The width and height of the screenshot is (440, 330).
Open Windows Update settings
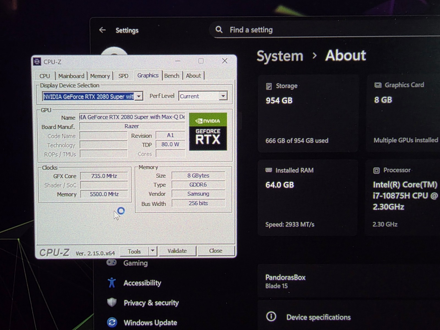[150, 323]
